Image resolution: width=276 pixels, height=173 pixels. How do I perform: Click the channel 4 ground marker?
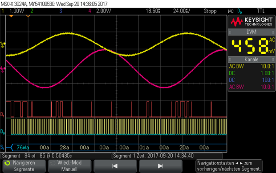point(3,69)
